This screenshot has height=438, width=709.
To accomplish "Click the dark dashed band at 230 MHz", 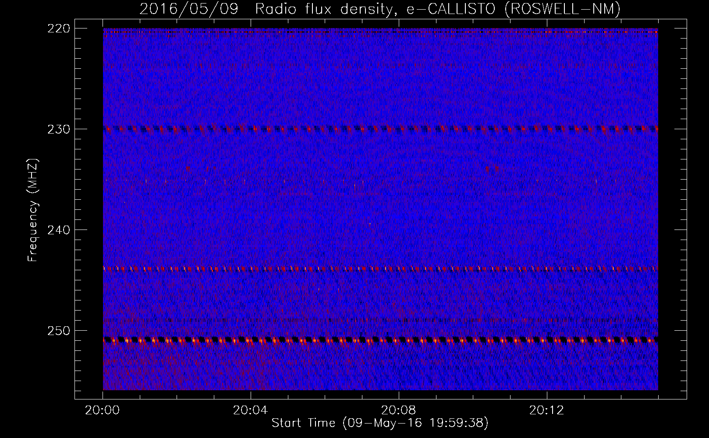I will point(380,129).
